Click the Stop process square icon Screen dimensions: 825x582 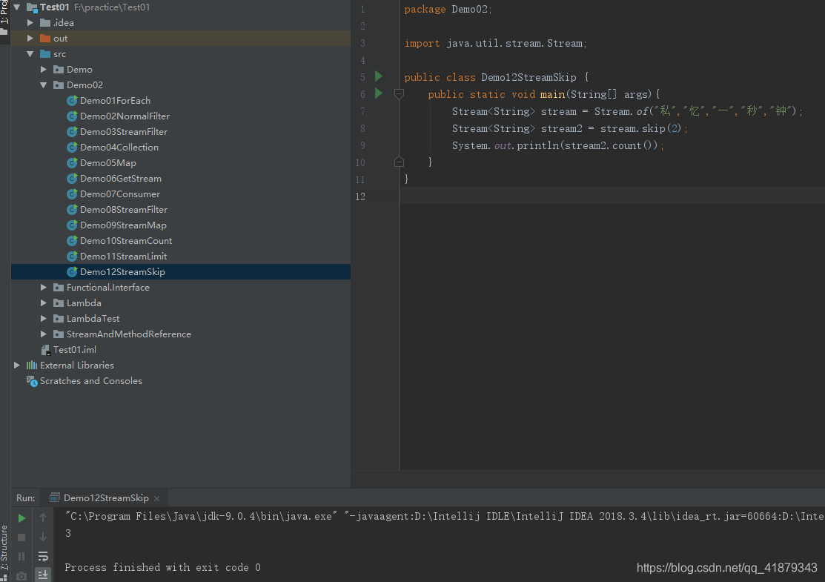click(x=21, y=538)
